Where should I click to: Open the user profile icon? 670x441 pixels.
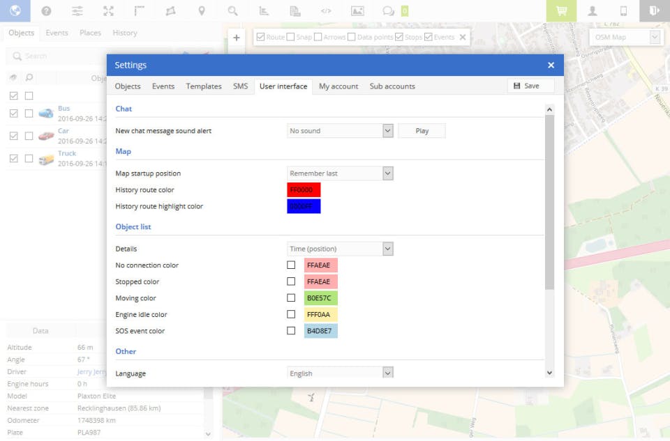coord(593,10)
